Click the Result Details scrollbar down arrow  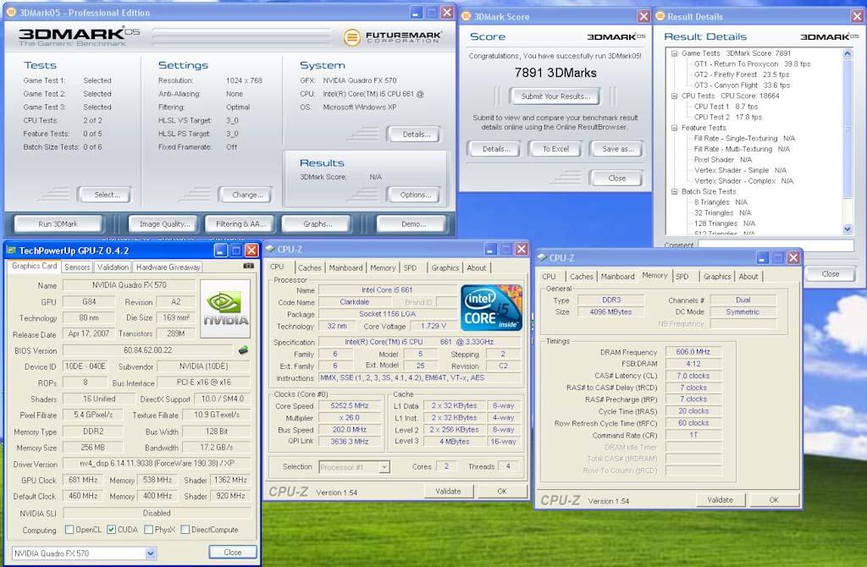[x=847, y=228]
